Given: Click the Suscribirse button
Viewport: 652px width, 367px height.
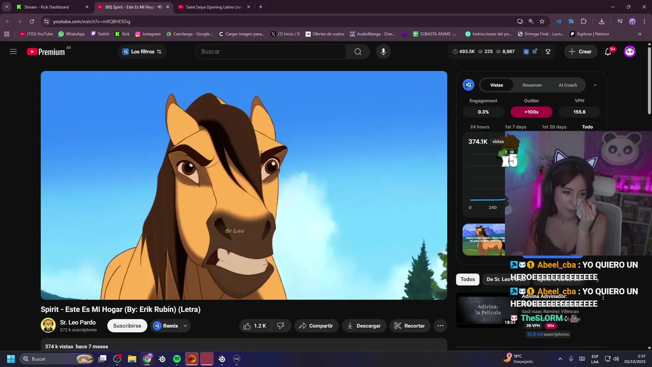Looking at the screenshot, I should pyautogui.click(x=127, y=326).
